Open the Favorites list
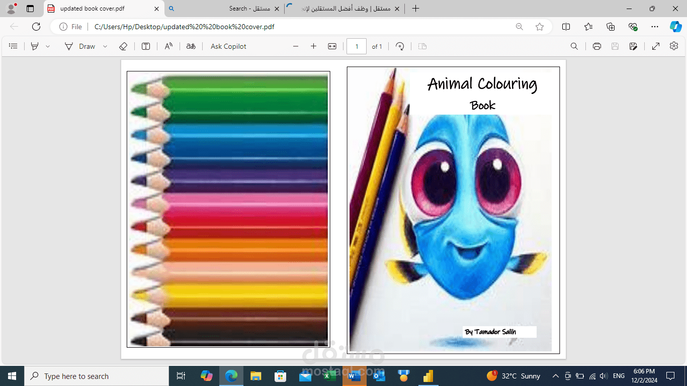The width and height of the screenshot is (687, 386). click(588, 27)
